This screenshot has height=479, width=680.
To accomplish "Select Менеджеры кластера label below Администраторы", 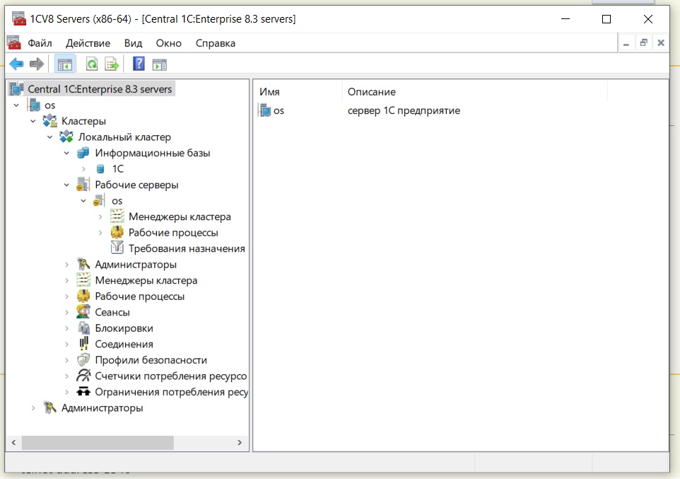I will [146, 281].
